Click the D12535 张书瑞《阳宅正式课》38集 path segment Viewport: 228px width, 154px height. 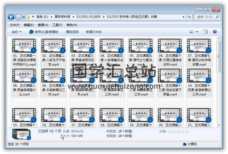tap(132, 17)
